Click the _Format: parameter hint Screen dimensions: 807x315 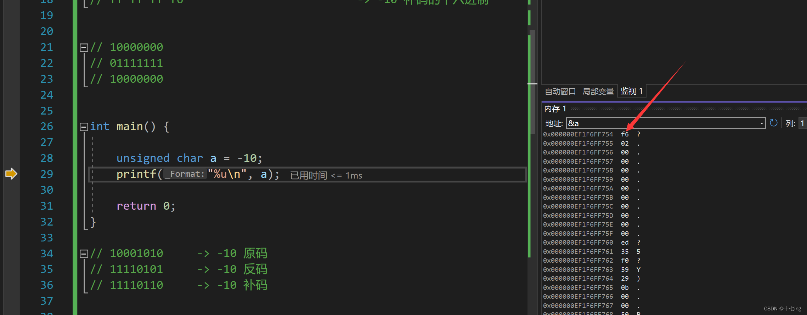[185, 174]
